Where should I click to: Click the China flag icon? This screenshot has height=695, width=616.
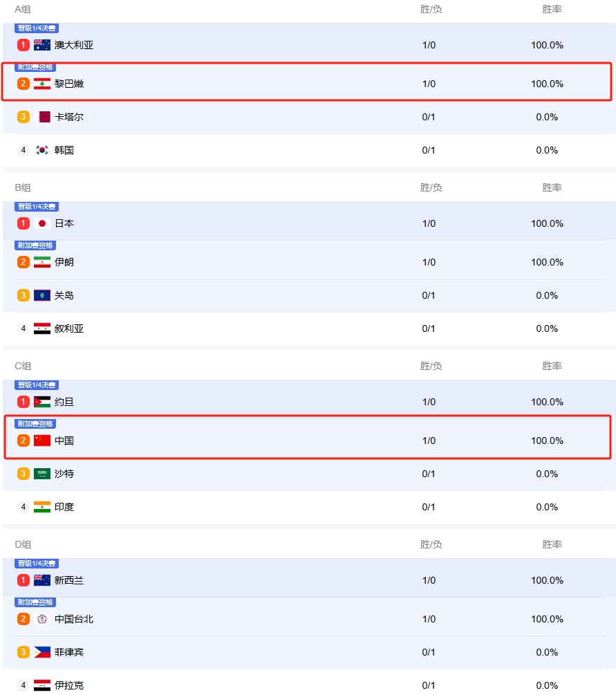pyautogui.click(x=42, y=441)
